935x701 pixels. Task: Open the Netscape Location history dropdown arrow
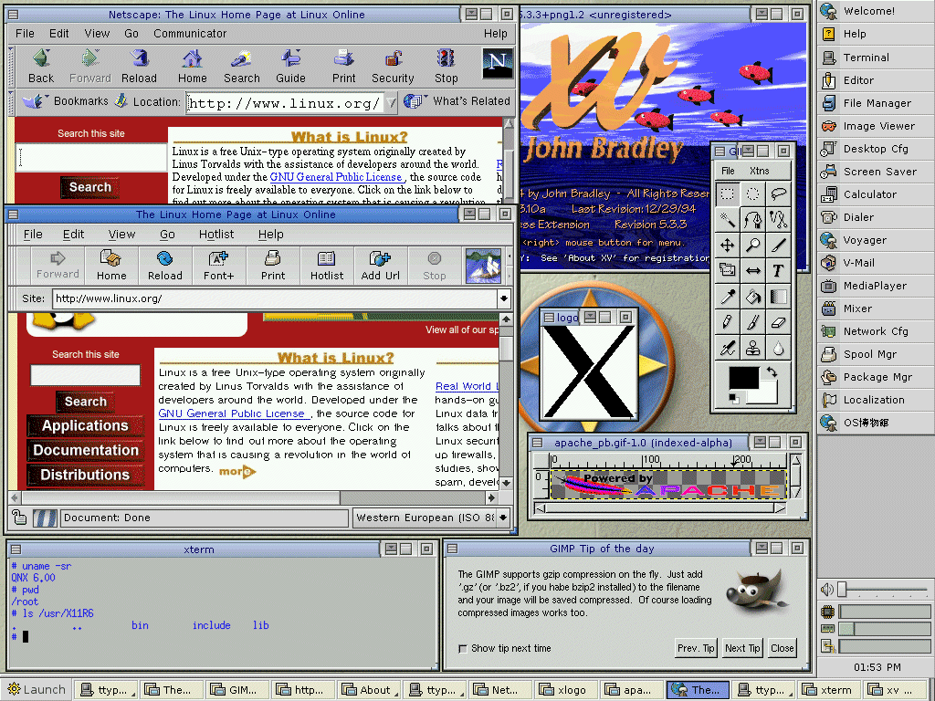[391, 103]
